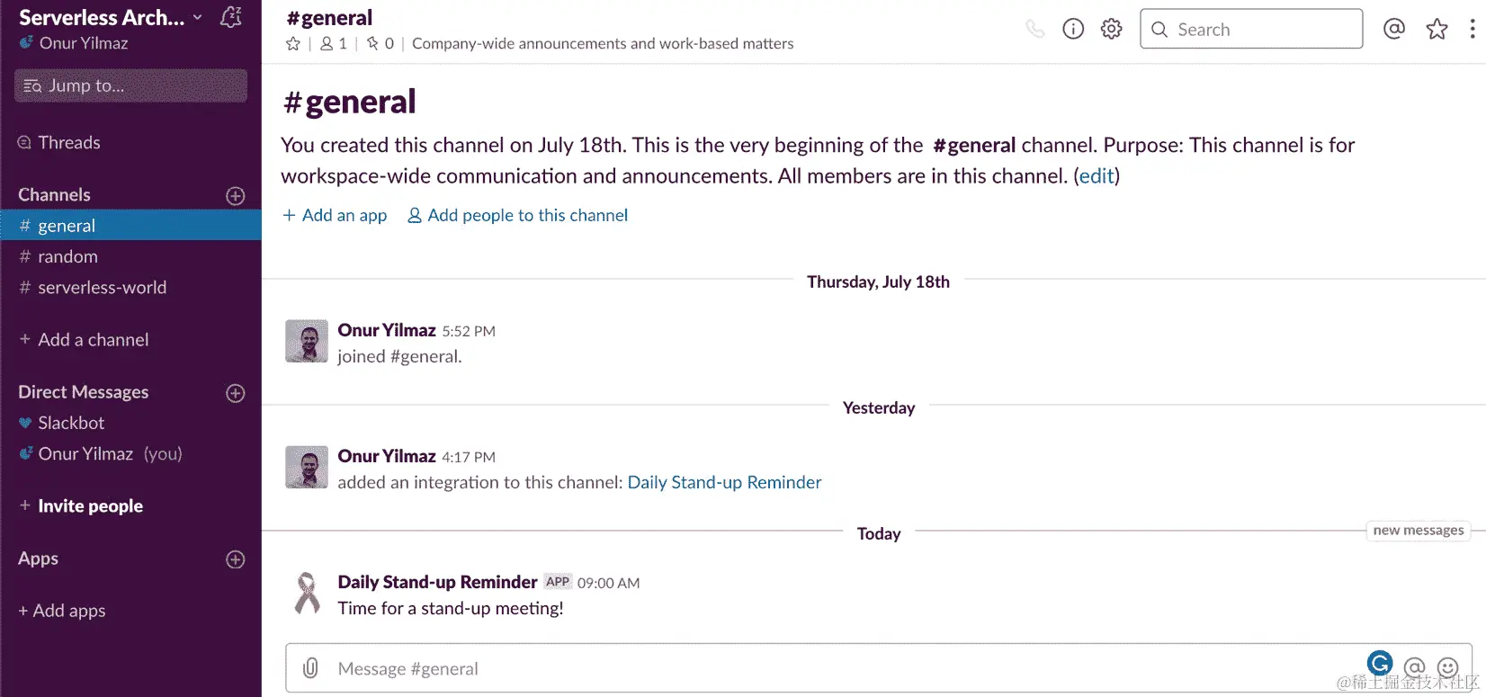Expand options to add a new channel
Viewport: 1486px width, 697px height.
234,195
